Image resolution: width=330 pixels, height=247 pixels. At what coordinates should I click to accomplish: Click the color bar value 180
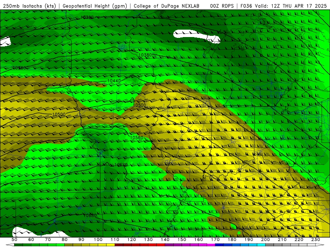[x=232, y=240]
